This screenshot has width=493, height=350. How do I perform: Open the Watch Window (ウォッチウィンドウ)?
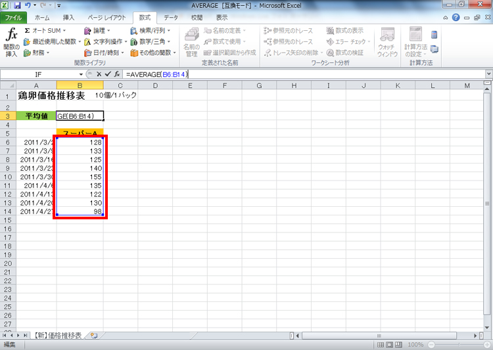387,43
